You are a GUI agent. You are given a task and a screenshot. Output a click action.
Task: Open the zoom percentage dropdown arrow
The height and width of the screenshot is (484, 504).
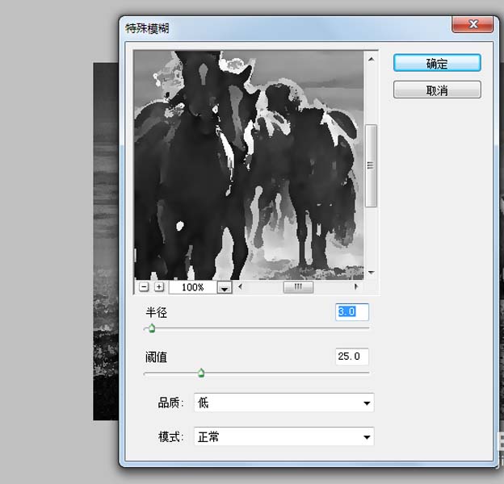[x=225, y=287]
